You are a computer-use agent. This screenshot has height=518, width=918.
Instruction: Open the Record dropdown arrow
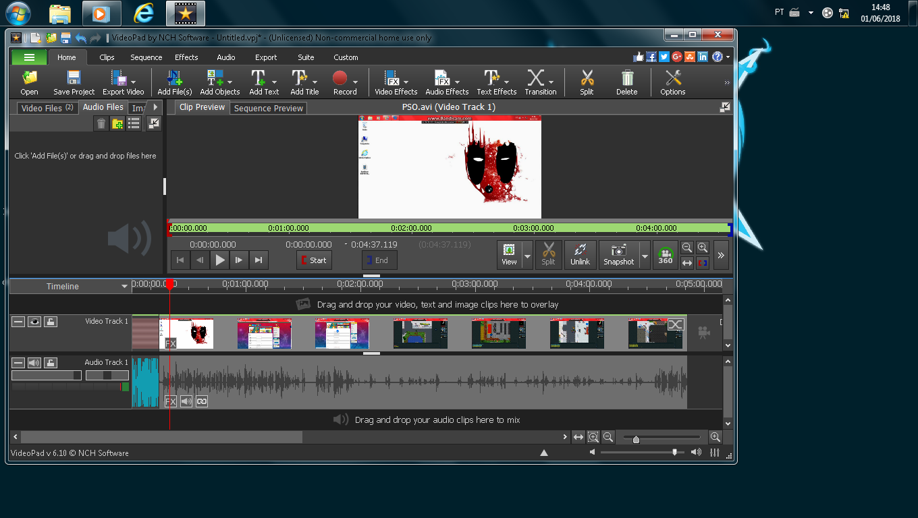pos(355,82)
